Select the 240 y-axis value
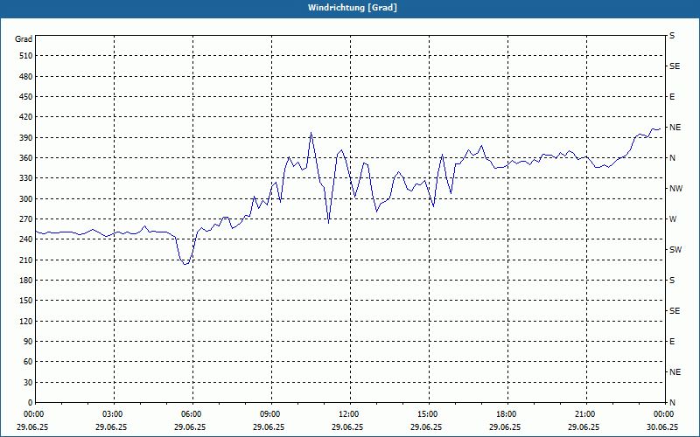The height and width of the screenshot is (437, 700). tap(26, 239)
